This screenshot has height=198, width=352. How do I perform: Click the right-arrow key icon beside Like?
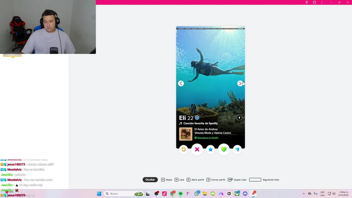[177, 180]
